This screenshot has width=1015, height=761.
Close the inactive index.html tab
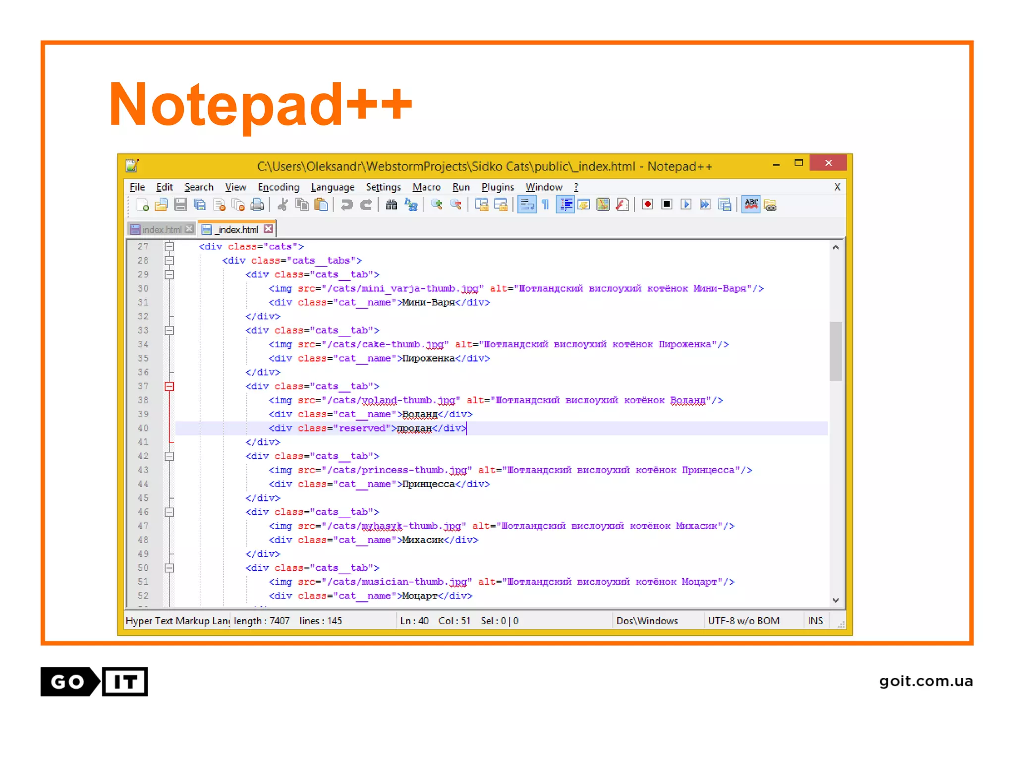click(x=189, y=229)
